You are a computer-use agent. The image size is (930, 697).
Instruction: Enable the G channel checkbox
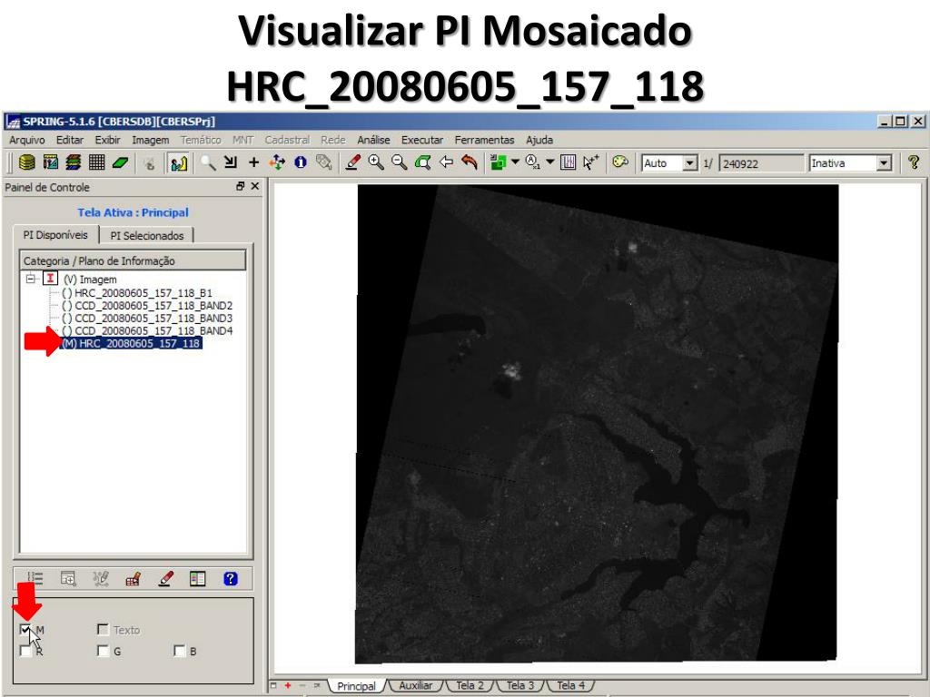coord(103,651)
